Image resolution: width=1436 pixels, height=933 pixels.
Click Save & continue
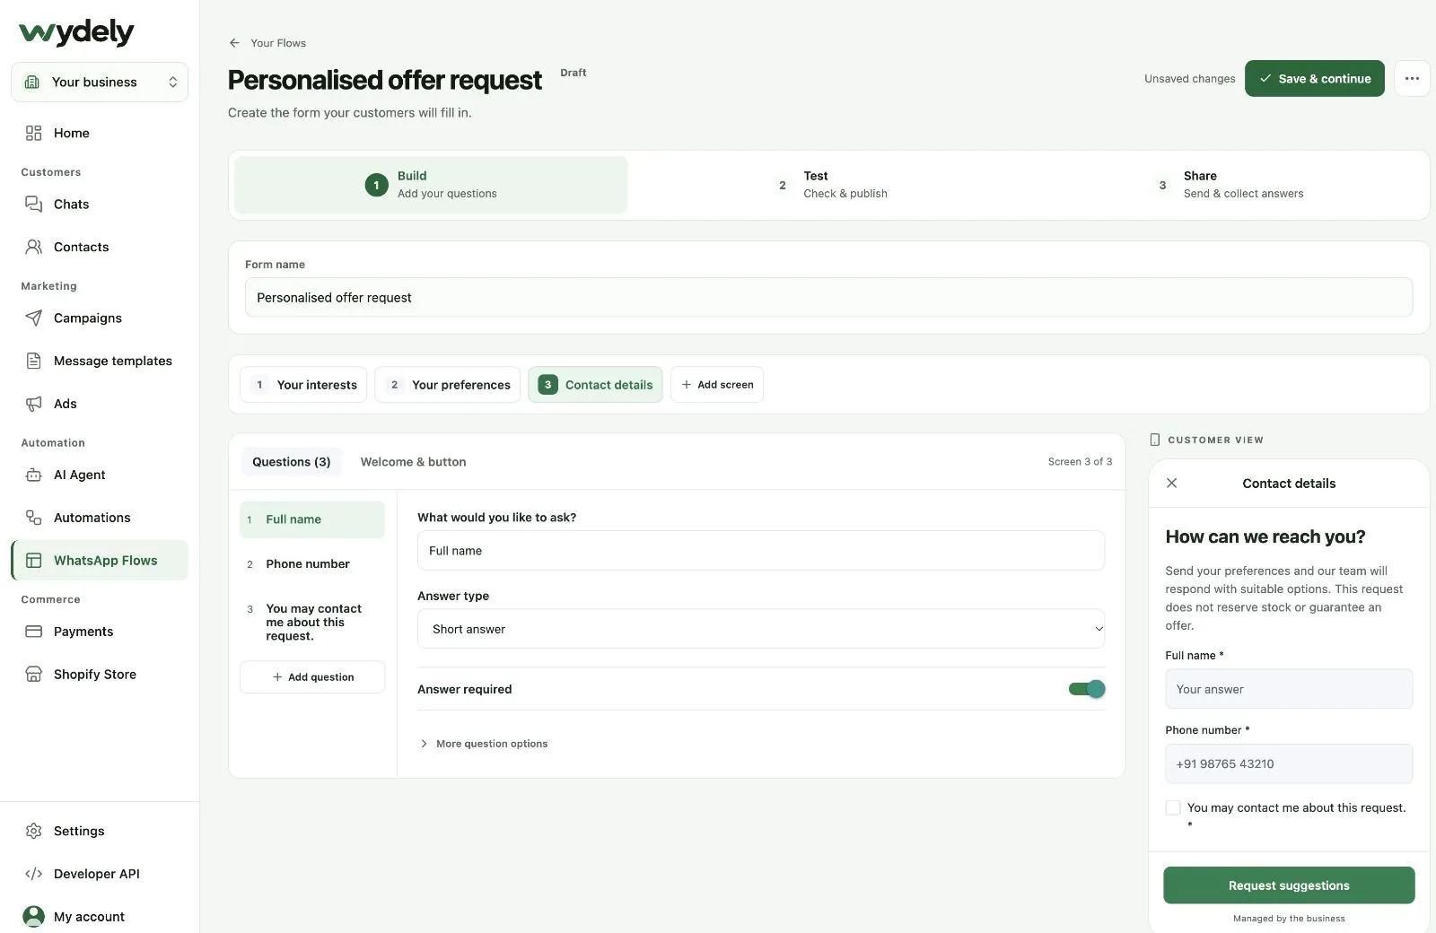tap(1315, 79)
